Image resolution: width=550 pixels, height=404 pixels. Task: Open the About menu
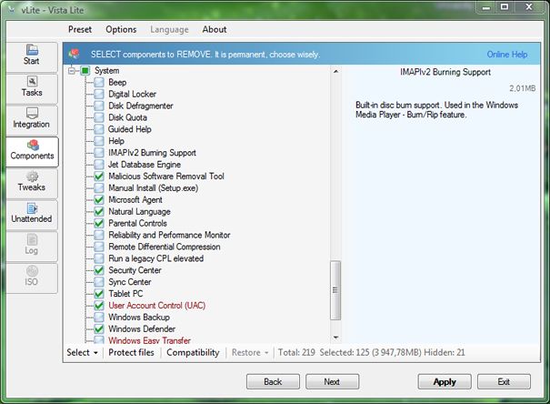click(215, 29)
